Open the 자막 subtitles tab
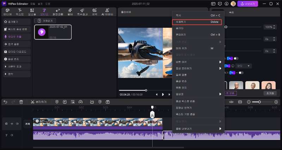Screen dimensions: 282x150 (x=94, y=12)
